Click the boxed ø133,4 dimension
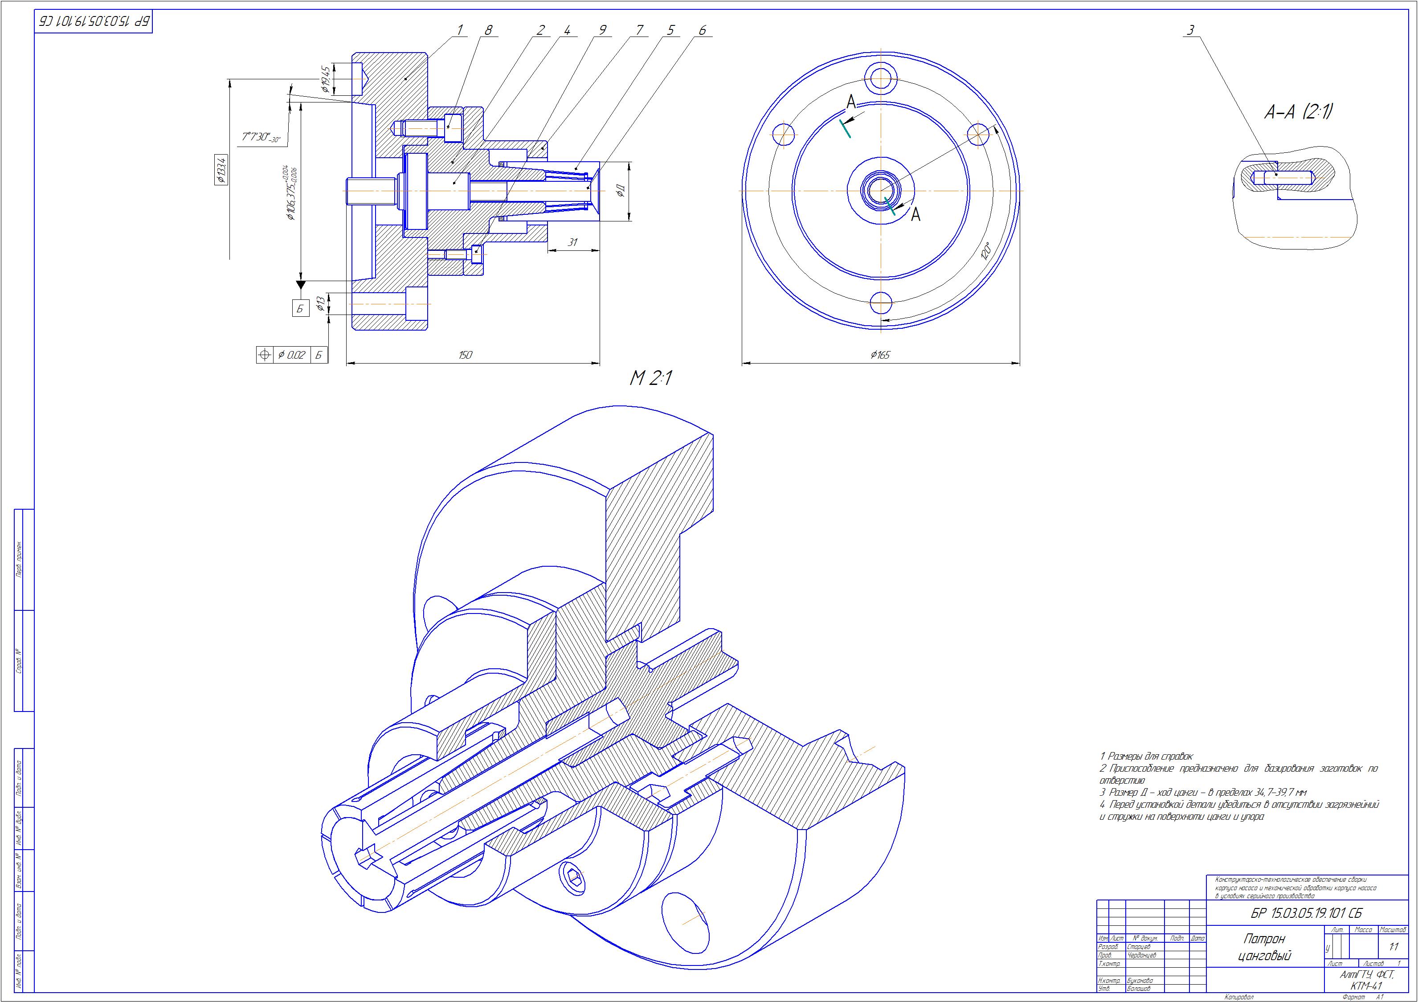Screen dimensions: 1418x1002 [221, 169]
